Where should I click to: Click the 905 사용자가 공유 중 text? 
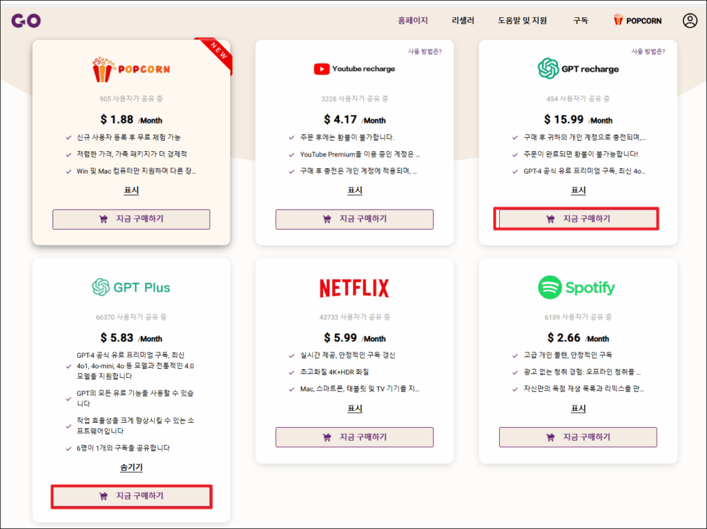[x=131, y=99]
